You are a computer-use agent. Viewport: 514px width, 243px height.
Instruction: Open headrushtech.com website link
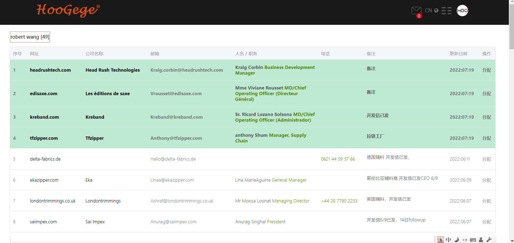point(50,70)
